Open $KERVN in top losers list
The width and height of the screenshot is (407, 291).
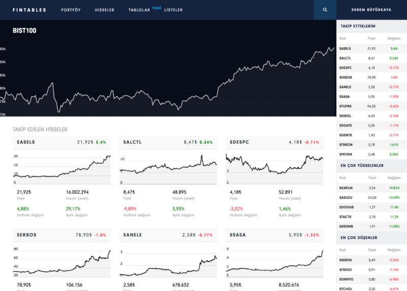(x=346, y=260)
